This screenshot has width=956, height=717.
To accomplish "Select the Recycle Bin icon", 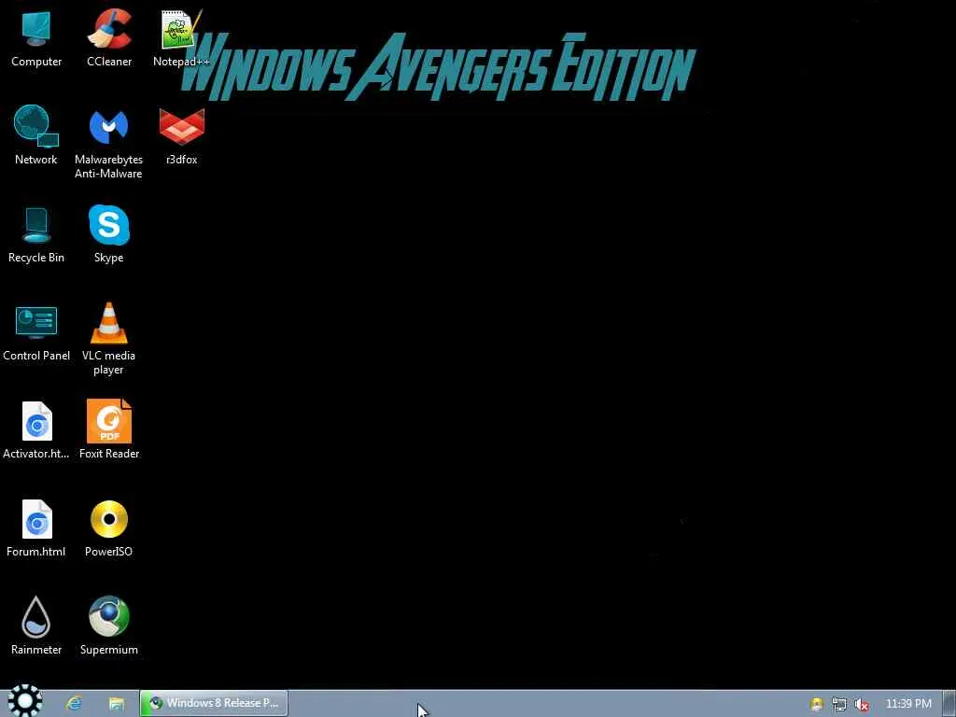I will coord(36,234).
